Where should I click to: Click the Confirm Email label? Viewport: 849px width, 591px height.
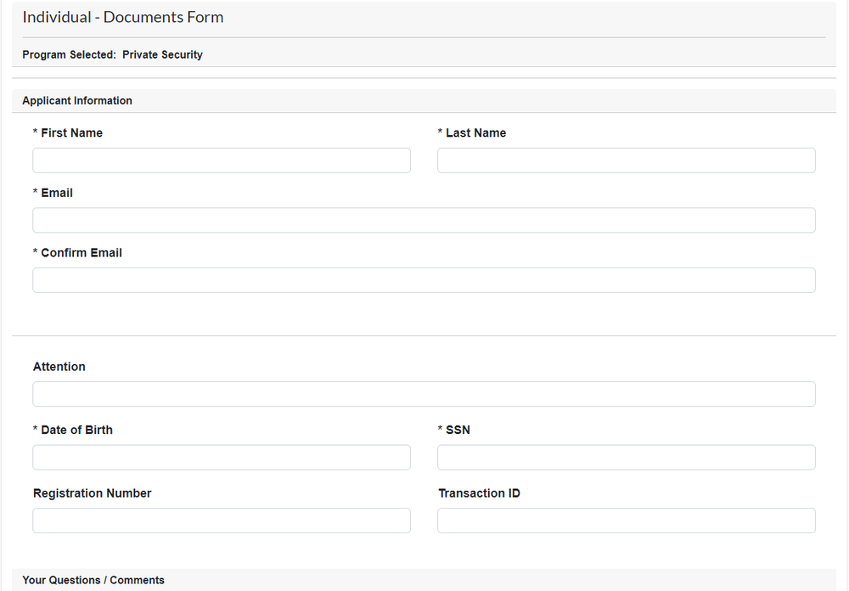tap(77, 252)
